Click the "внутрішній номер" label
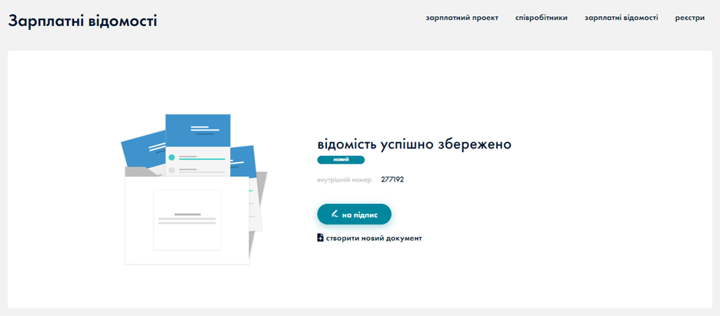Screen dimensions: 720x316 (x=344, y=180)
